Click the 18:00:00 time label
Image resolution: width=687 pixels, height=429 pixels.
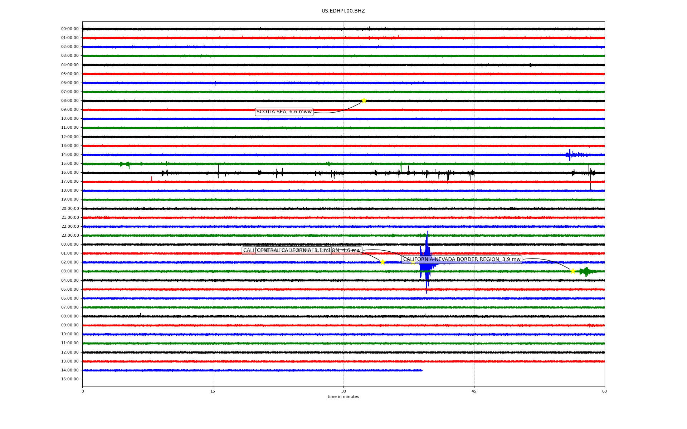click(70, 191)
